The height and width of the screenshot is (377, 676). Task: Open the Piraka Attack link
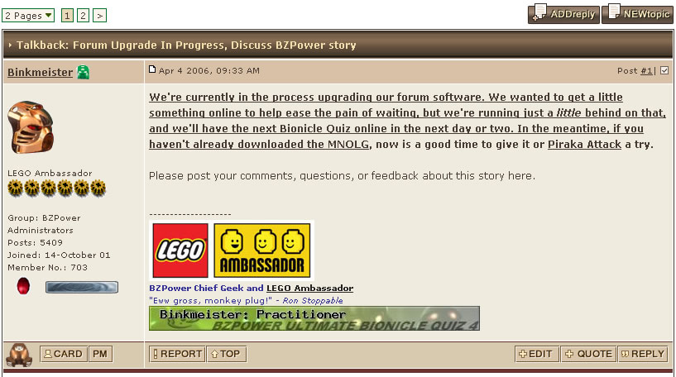584,145
